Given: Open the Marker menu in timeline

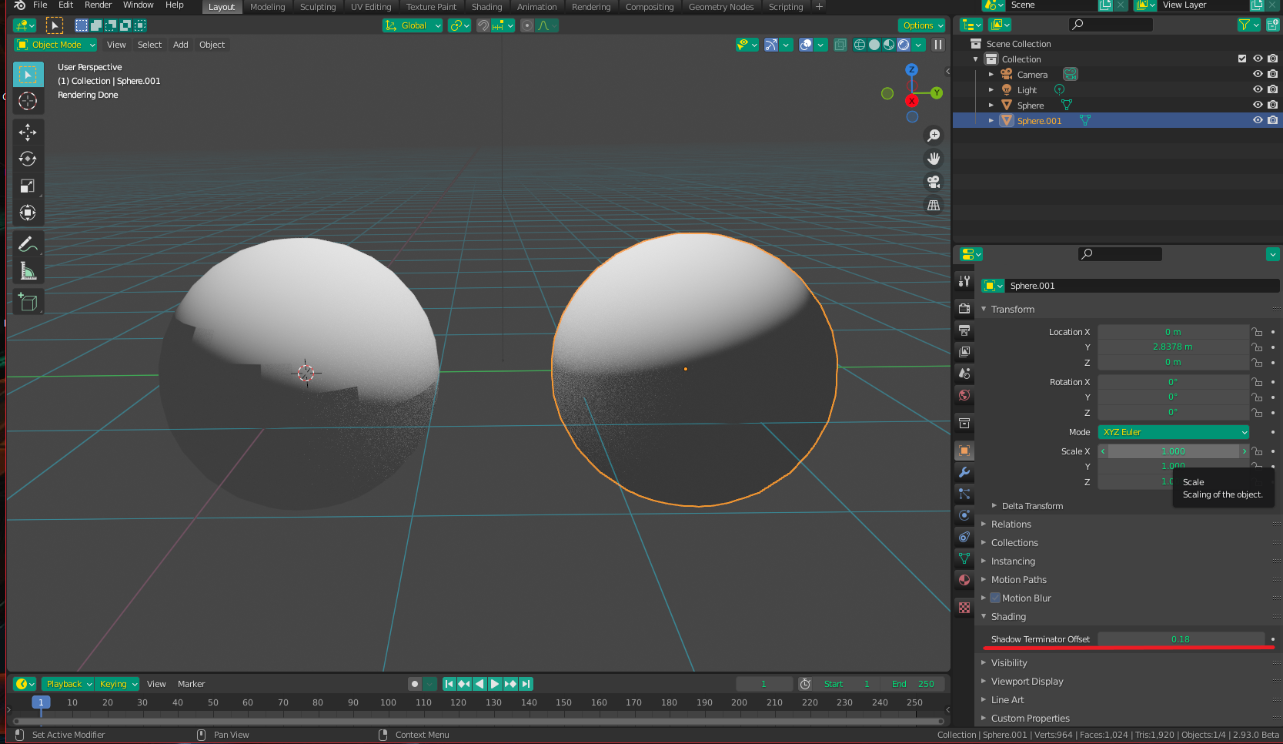Looking at the screenshot, I should click(x=192, y=684).
